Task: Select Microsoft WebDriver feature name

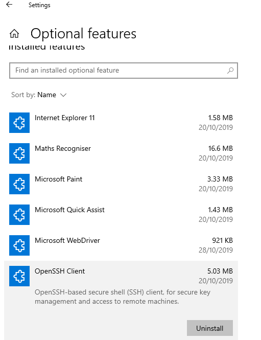Action: [67, 240]
